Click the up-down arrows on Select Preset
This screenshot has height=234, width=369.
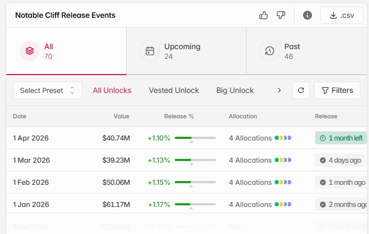[x=72, y=90]
